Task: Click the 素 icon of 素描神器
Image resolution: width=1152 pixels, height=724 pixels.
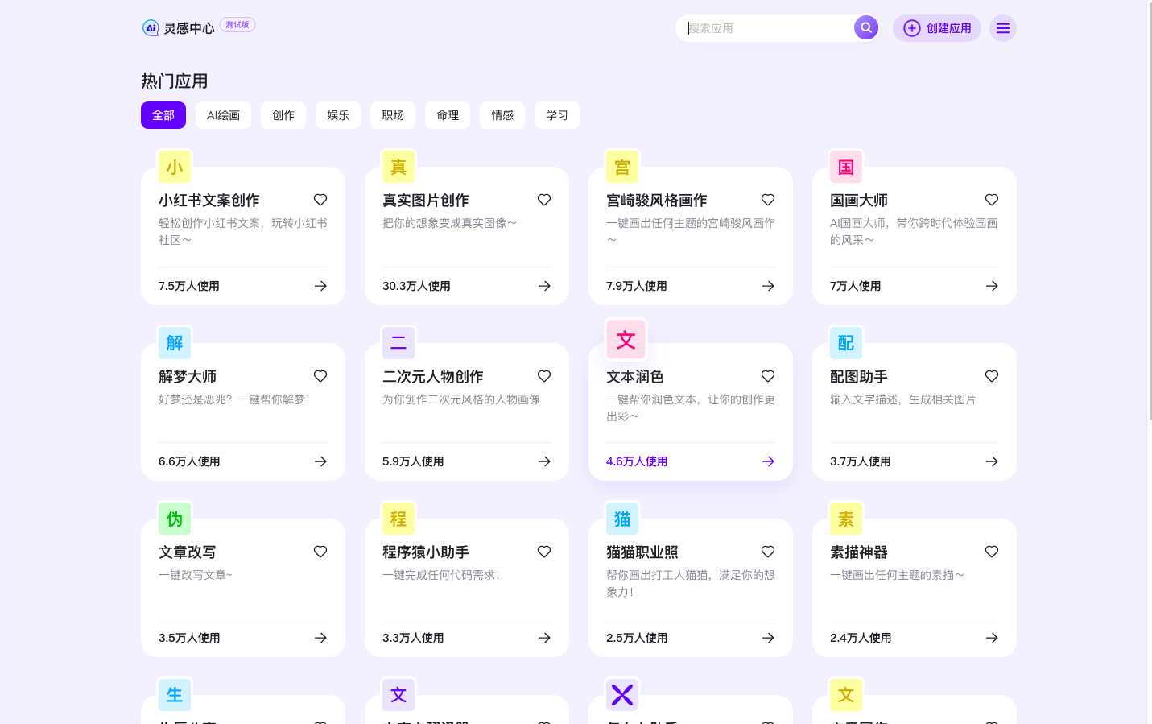Action: [846, 519]
